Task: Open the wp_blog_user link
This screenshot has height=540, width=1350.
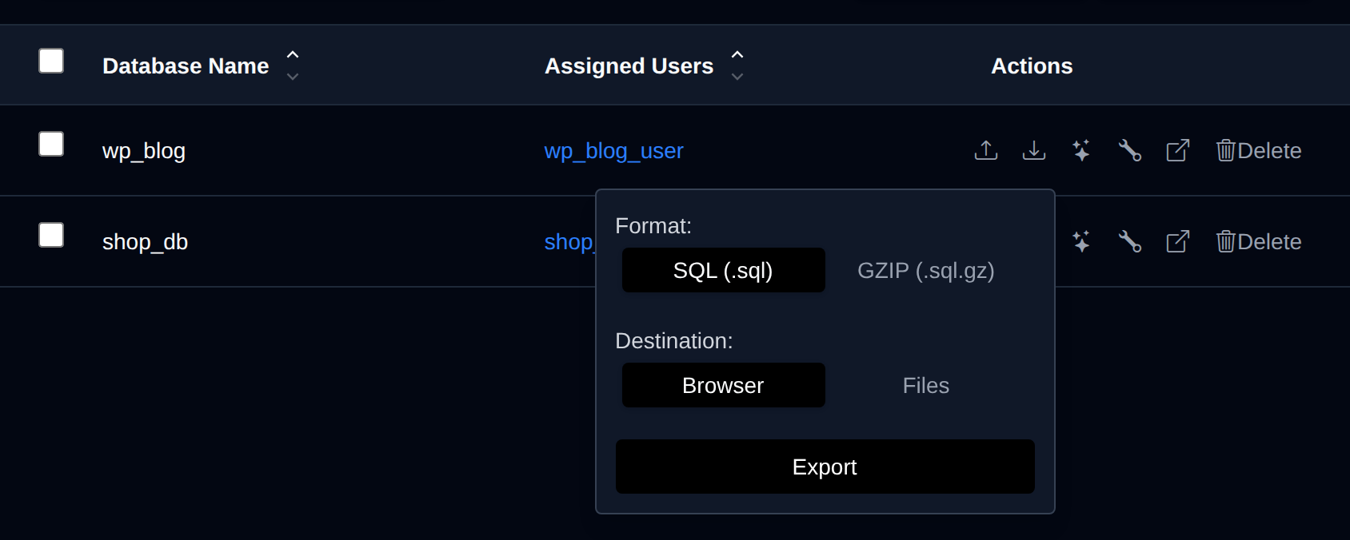Action: tap(613, 151)
